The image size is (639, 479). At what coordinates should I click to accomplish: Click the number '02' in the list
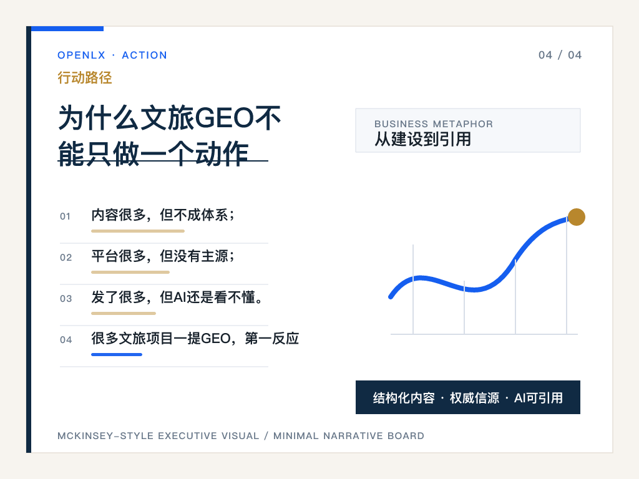click(x=66, y=258)
